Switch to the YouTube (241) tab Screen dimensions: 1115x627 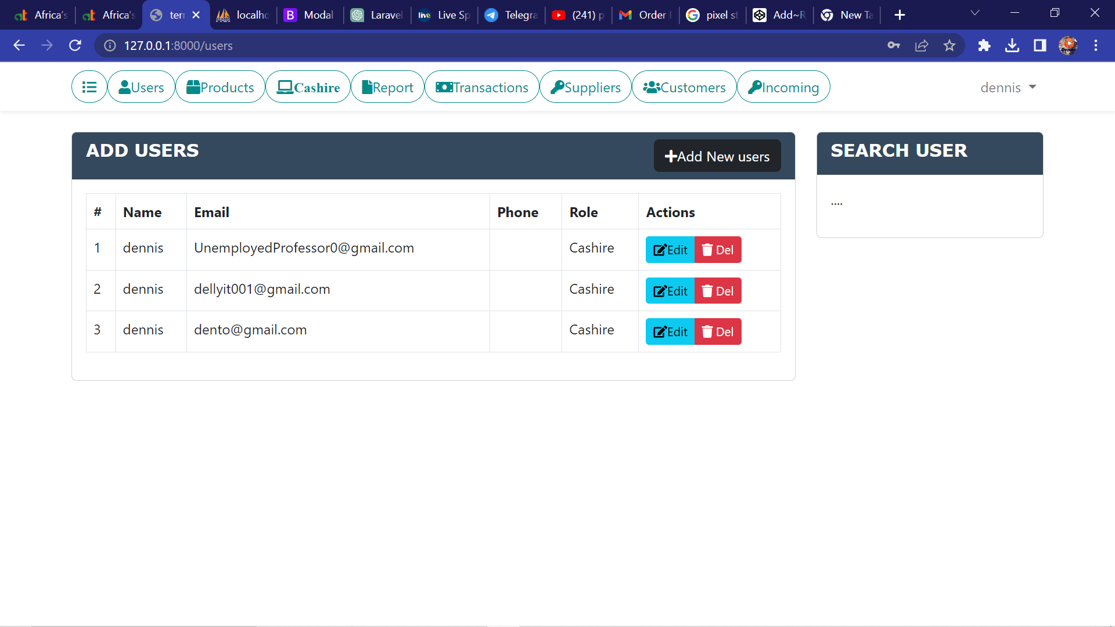click(x=578, y=15)
